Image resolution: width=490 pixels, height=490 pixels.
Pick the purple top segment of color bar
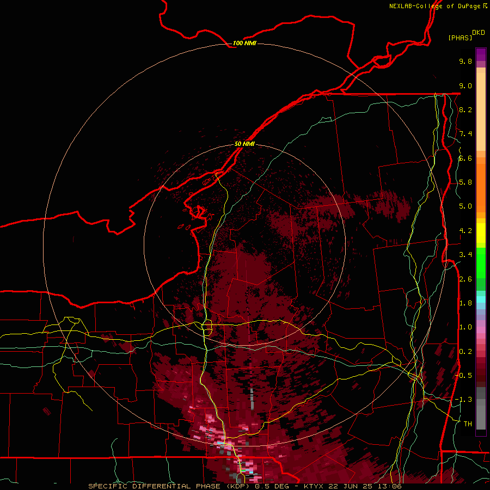point(481,54)
